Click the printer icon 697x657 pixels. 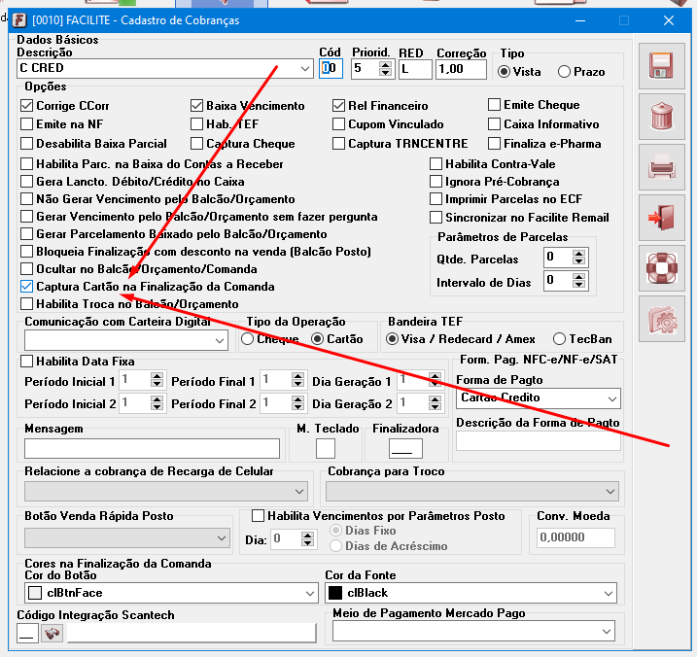pos(661,167)
